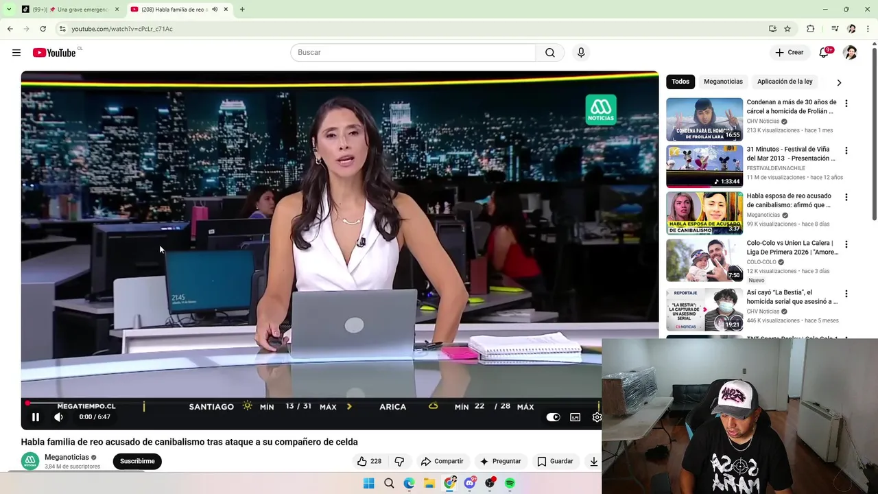Mute the video player volume
The width and height of the screenshot is (878, 494).
tap(59, 416)
